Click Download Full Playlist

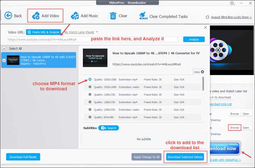pos(23,157)
